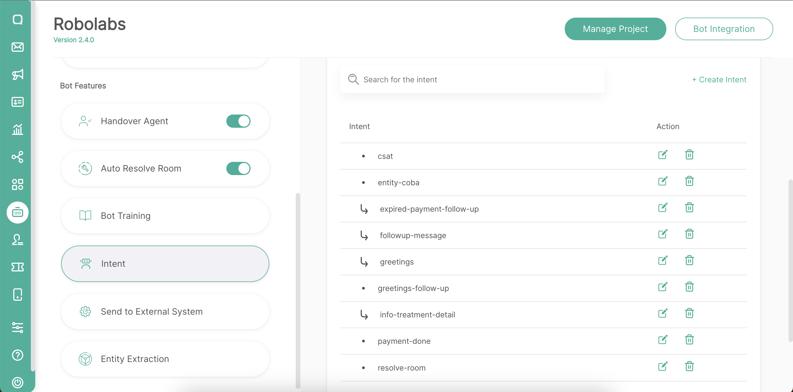Turn off Auto Resolve Room switch
The image size is (793, 392).
pyautogui.click(x=238, y=169)
